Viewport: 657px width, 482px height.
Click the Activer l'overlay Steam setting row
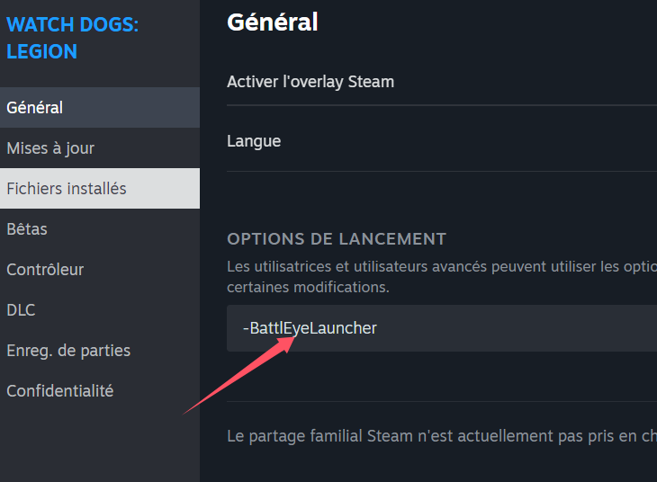[442, 82]
